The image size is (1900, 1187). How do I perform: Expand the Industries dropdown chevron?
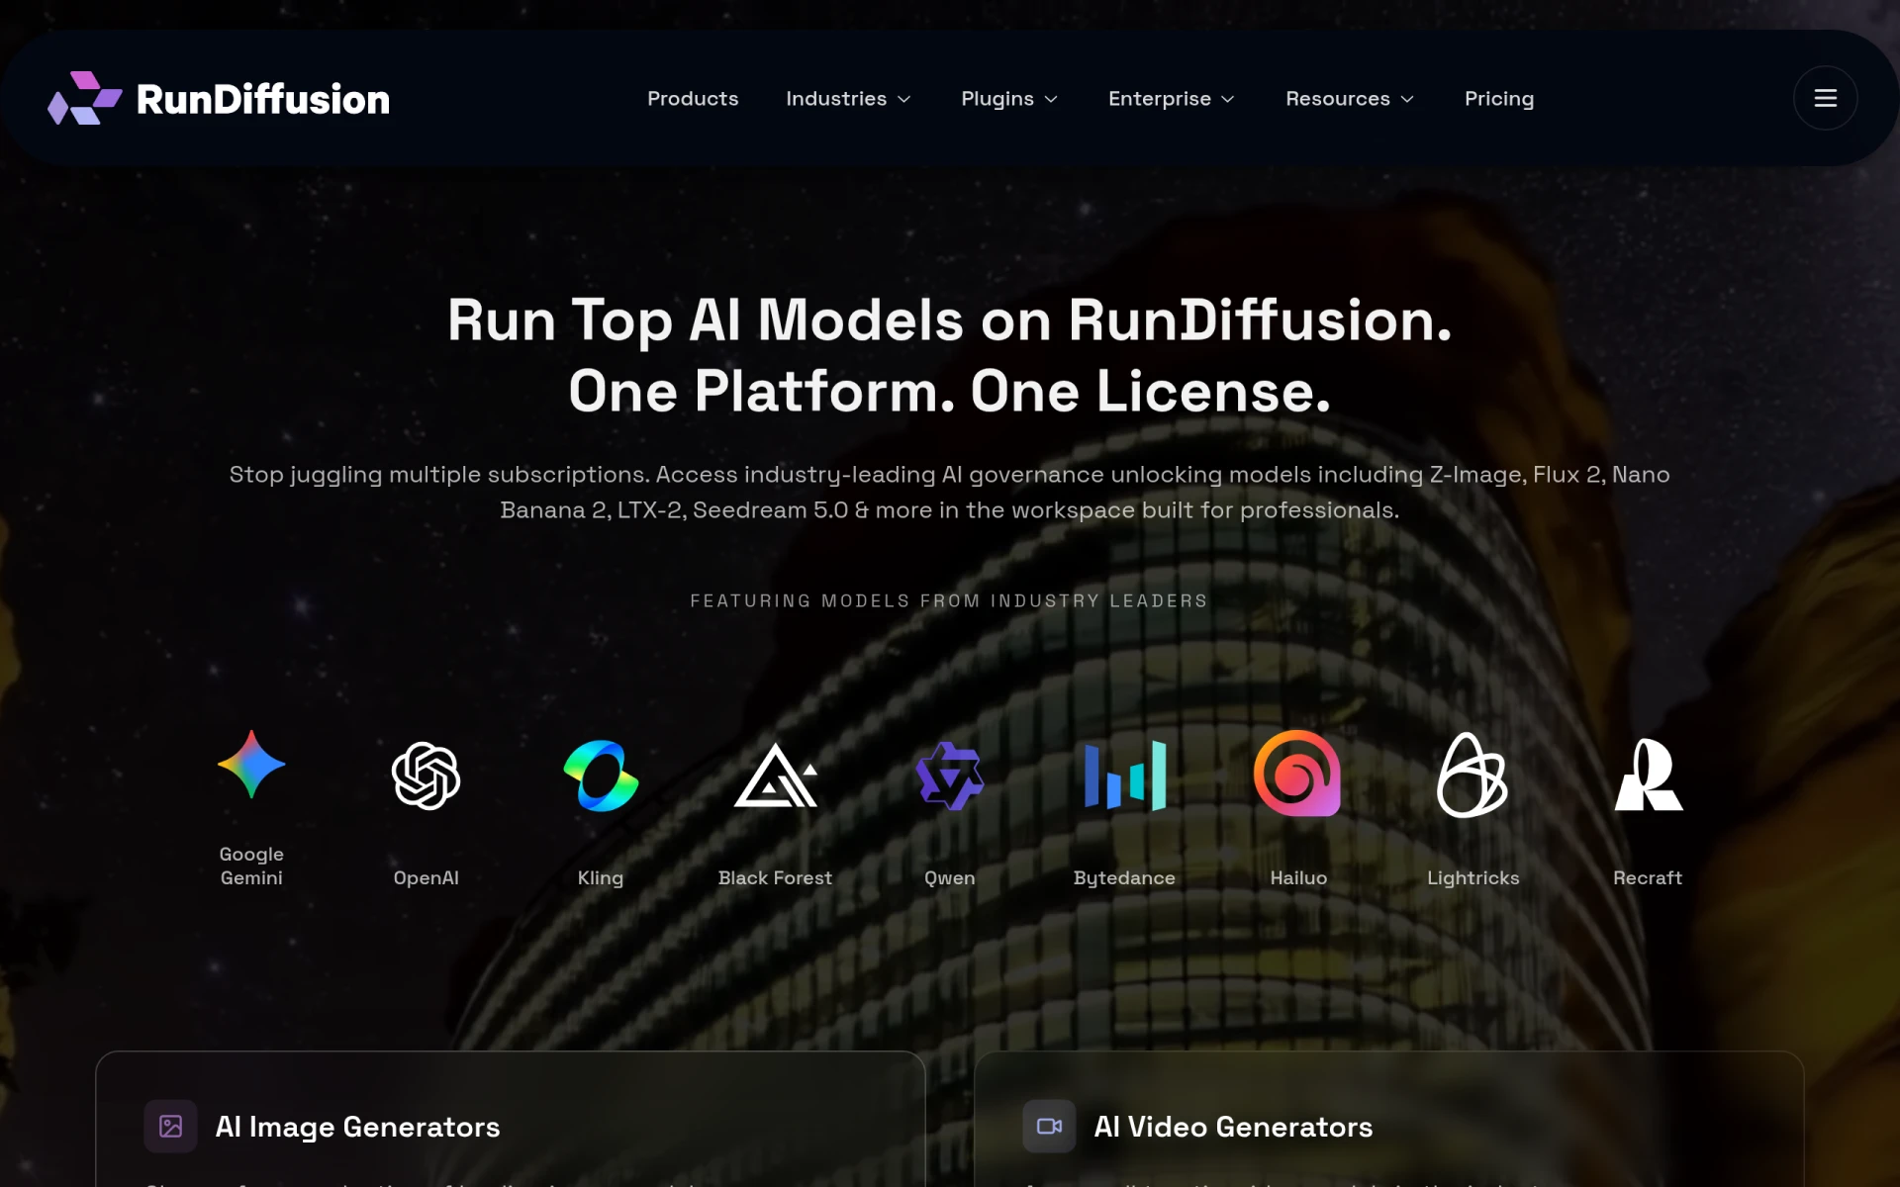pyautogui.click(x=903, y=99)
